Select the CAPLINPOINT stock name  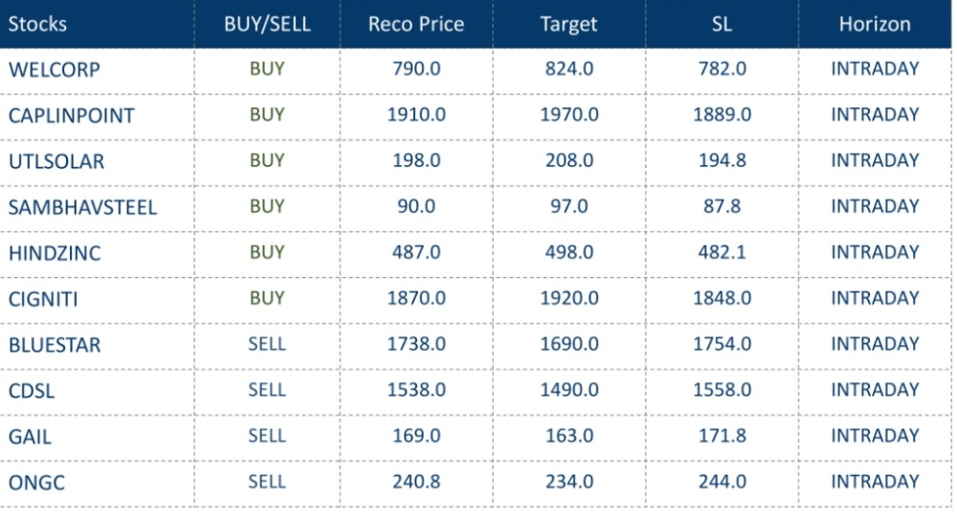click(71, 116)
